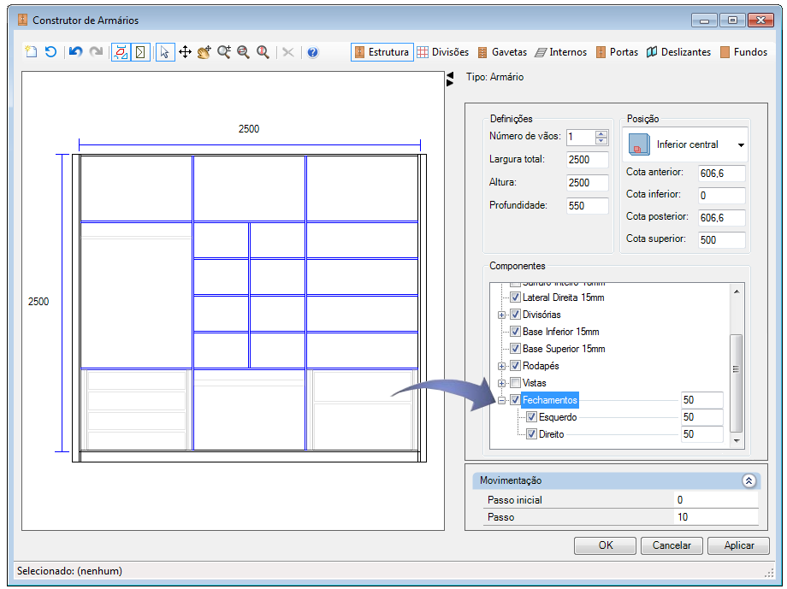Click the zoom 1:1 magnifier icon

(263, 52)
